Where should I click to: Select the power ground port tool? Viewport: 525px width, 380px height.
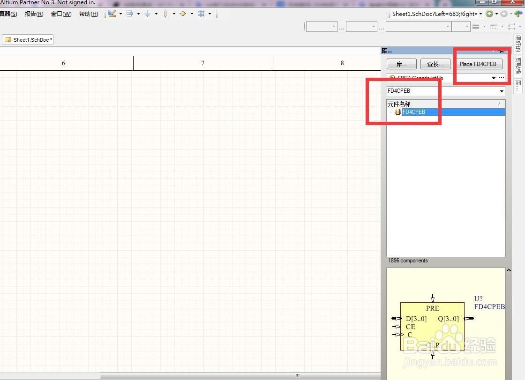[x=147, y=14]
